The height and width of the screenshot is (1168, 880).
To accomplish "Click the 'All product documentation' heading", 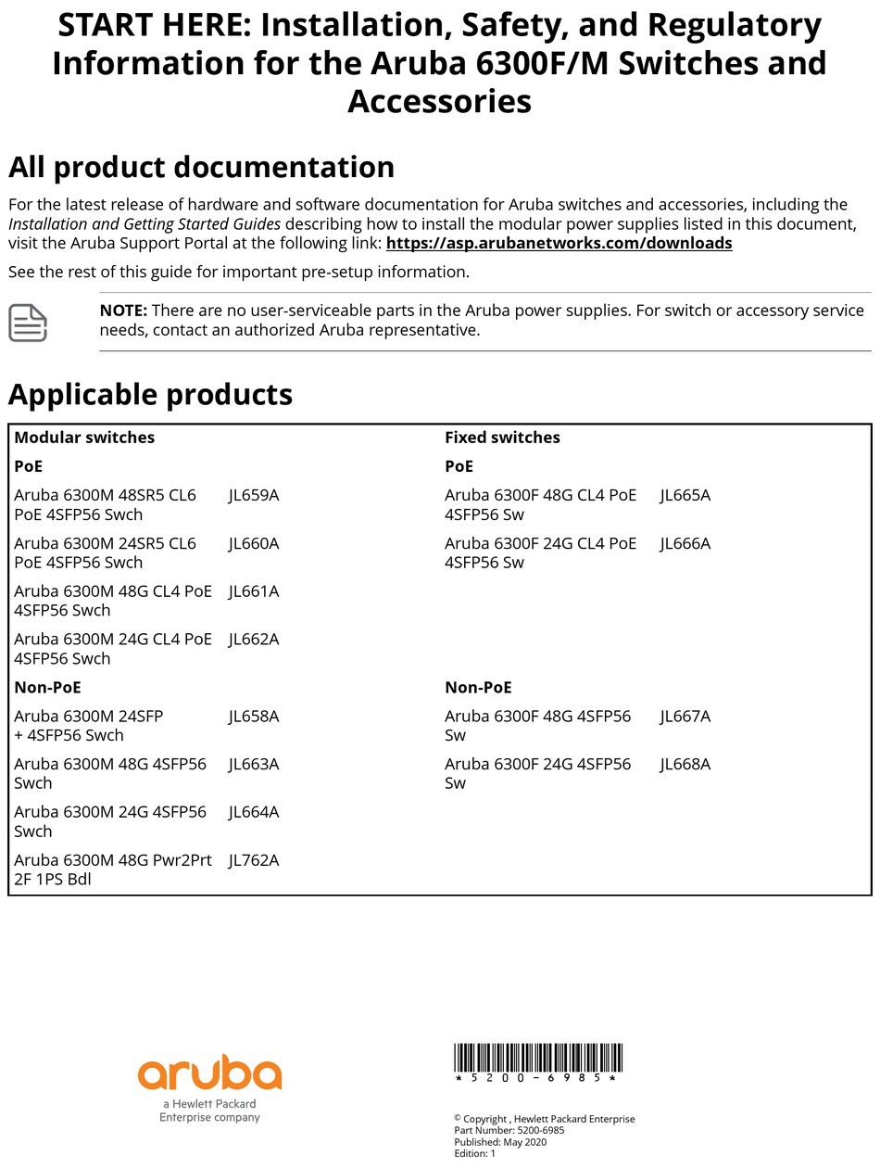I will (201, 167).
